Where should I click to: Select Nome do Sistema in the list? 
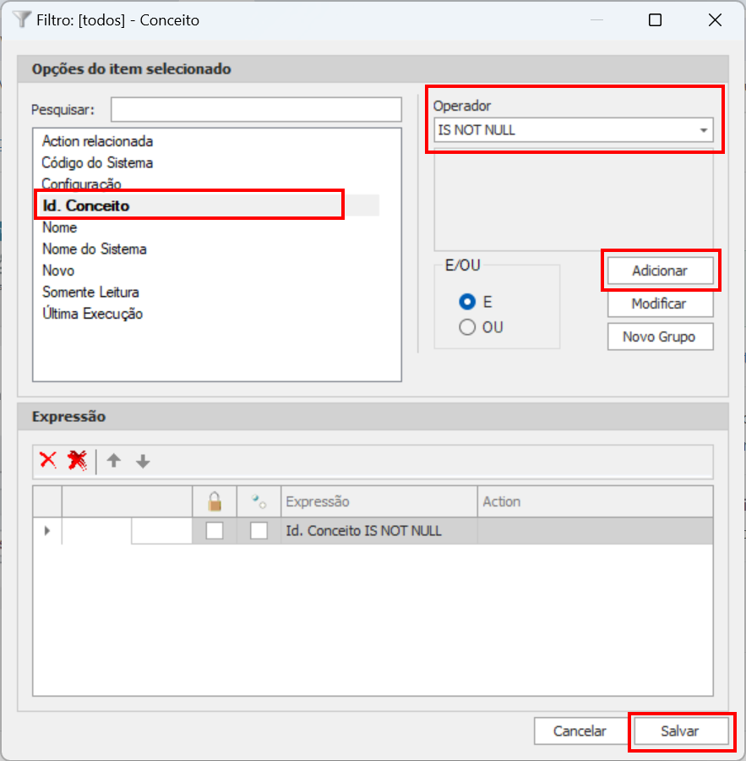95,249
